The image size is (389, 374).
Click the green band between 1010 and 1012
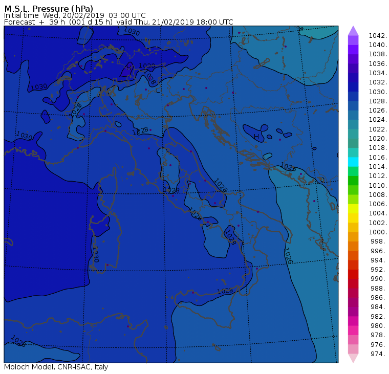click(x=353, y=181)
